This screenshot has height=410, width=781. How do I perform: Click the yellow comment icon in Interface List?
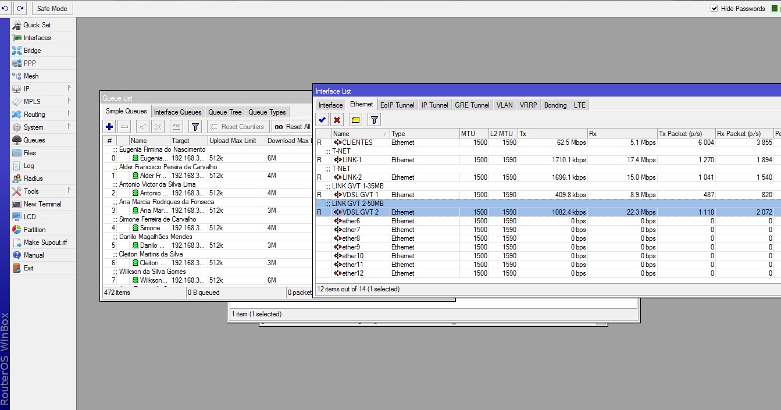[355, 120]
